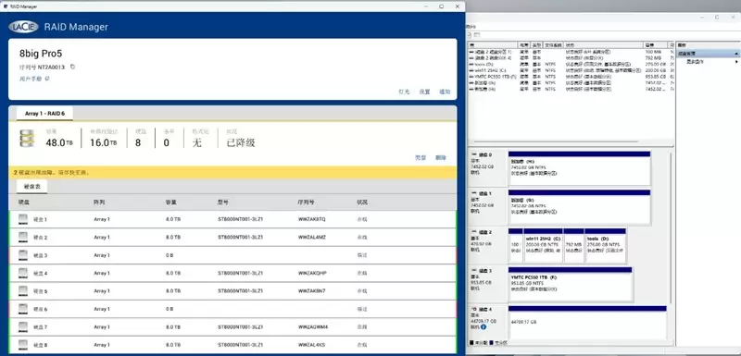Click the drive icon of missing Disk 6 row
This screenshot has width=741, height=356.
23,309
